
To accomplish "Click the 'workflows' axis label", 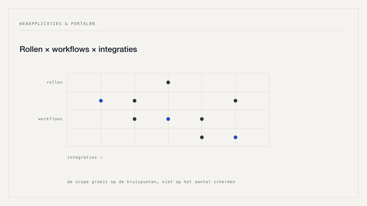I will coord(50,119).
